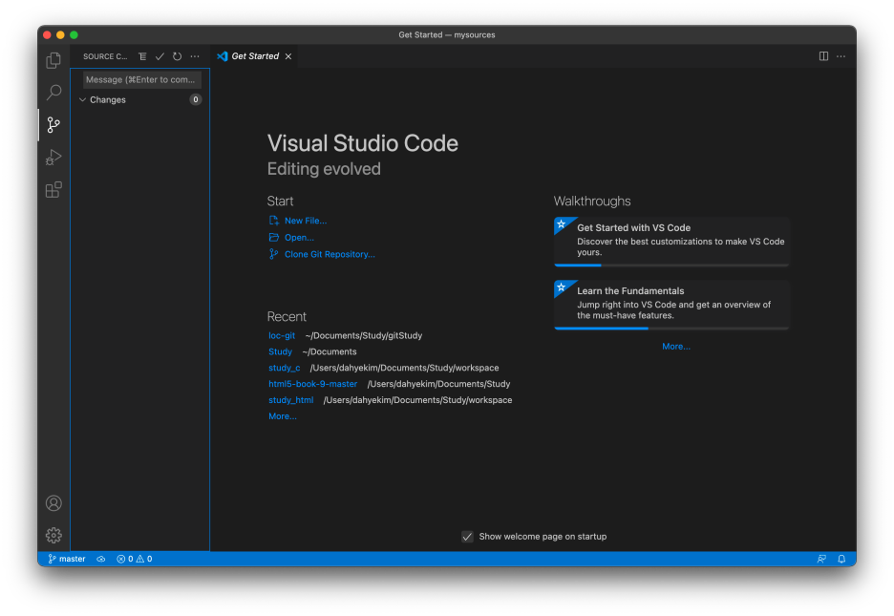Click star badge on Get Started with VS Code
Viewport: 894px width, 616px height.
tap(562, 223)
